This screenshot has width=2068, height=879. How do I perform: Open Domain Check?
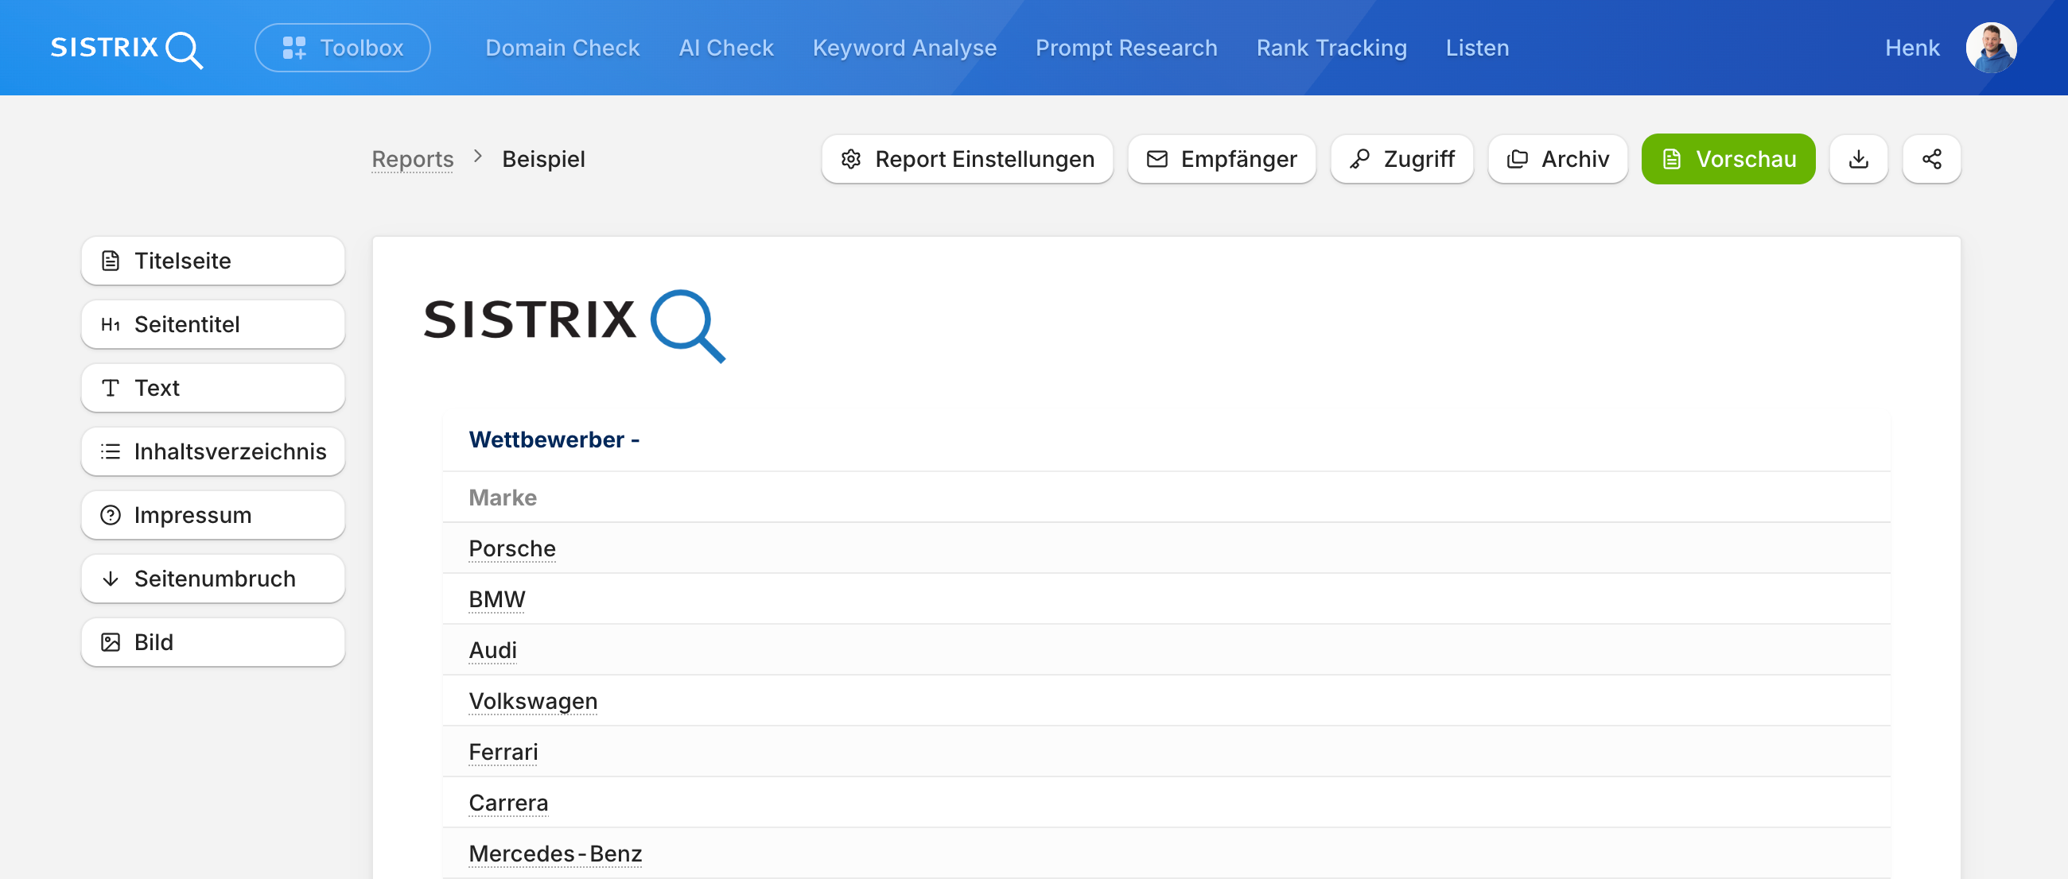coord(563,48)
